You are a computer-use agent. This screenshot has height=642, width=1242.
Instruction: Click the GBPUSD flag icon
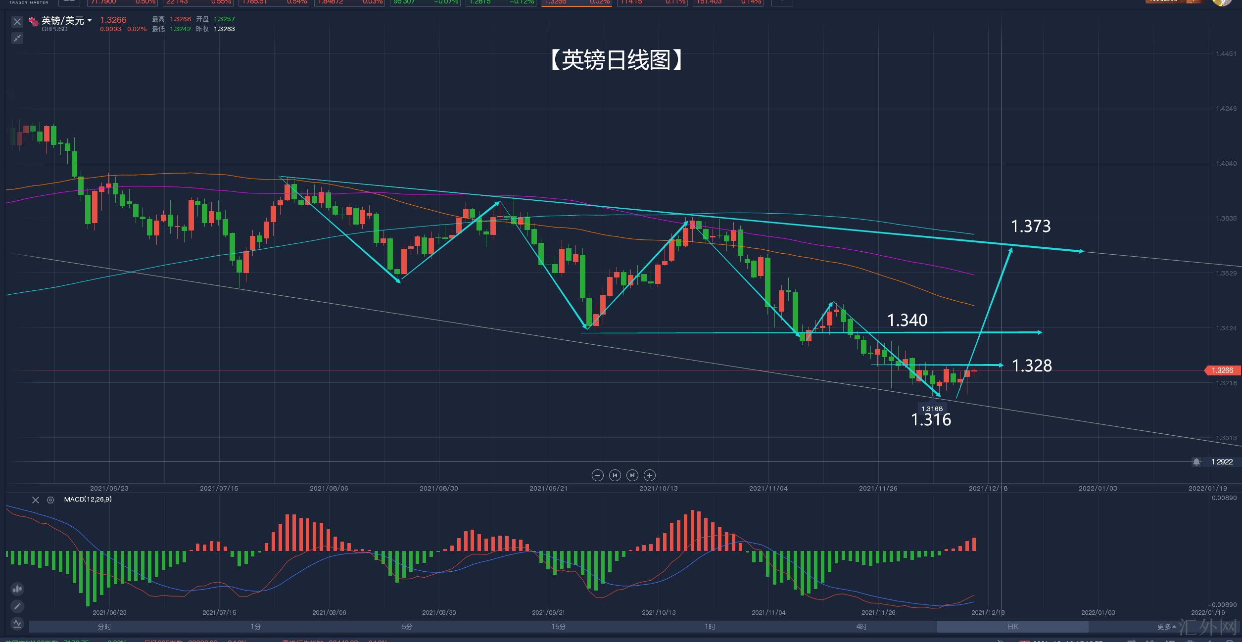tap(33, 21)
